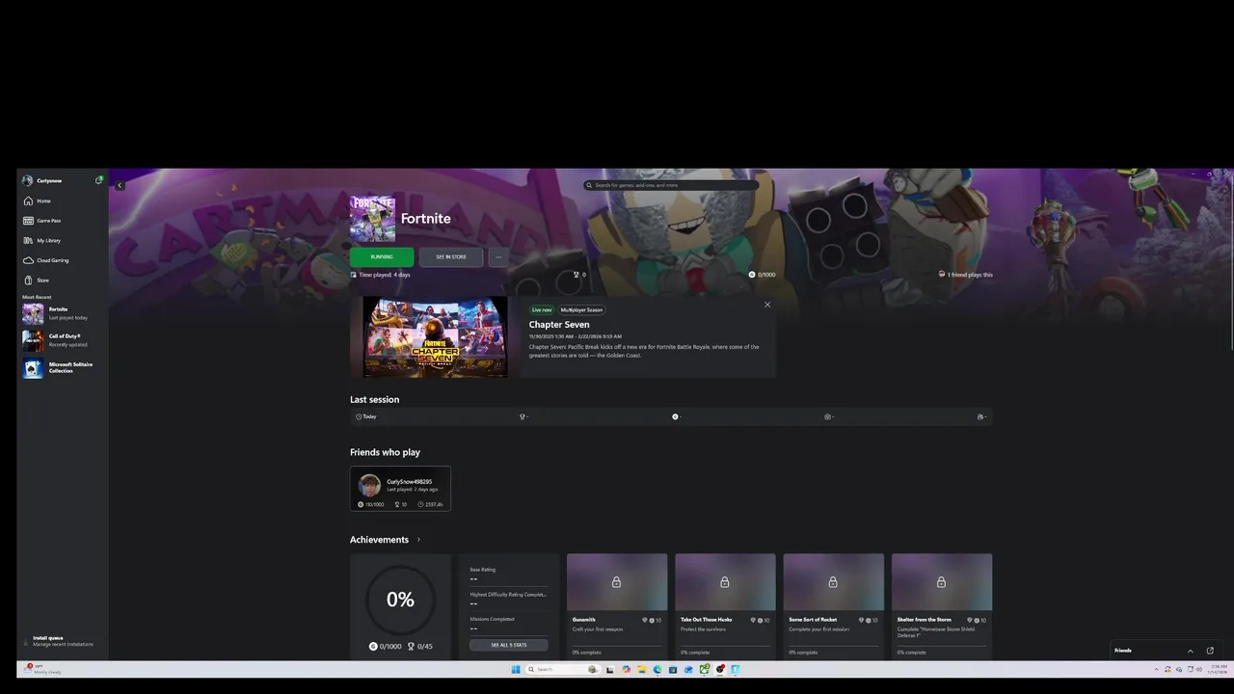Click the CurlySnow498295 friend avatar
The width and height of the screenshot is (1234, 694).
click(369, 485)
